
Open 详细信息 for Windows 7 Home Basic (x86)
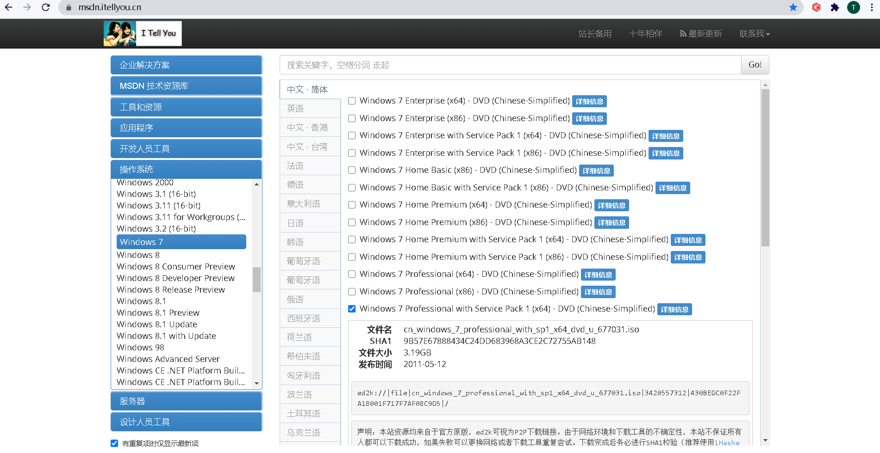point(596,171)
